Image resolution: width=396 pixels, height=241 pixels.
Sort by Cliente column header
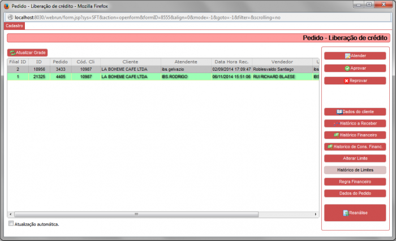pyautogui.click(x=131, y=62)
